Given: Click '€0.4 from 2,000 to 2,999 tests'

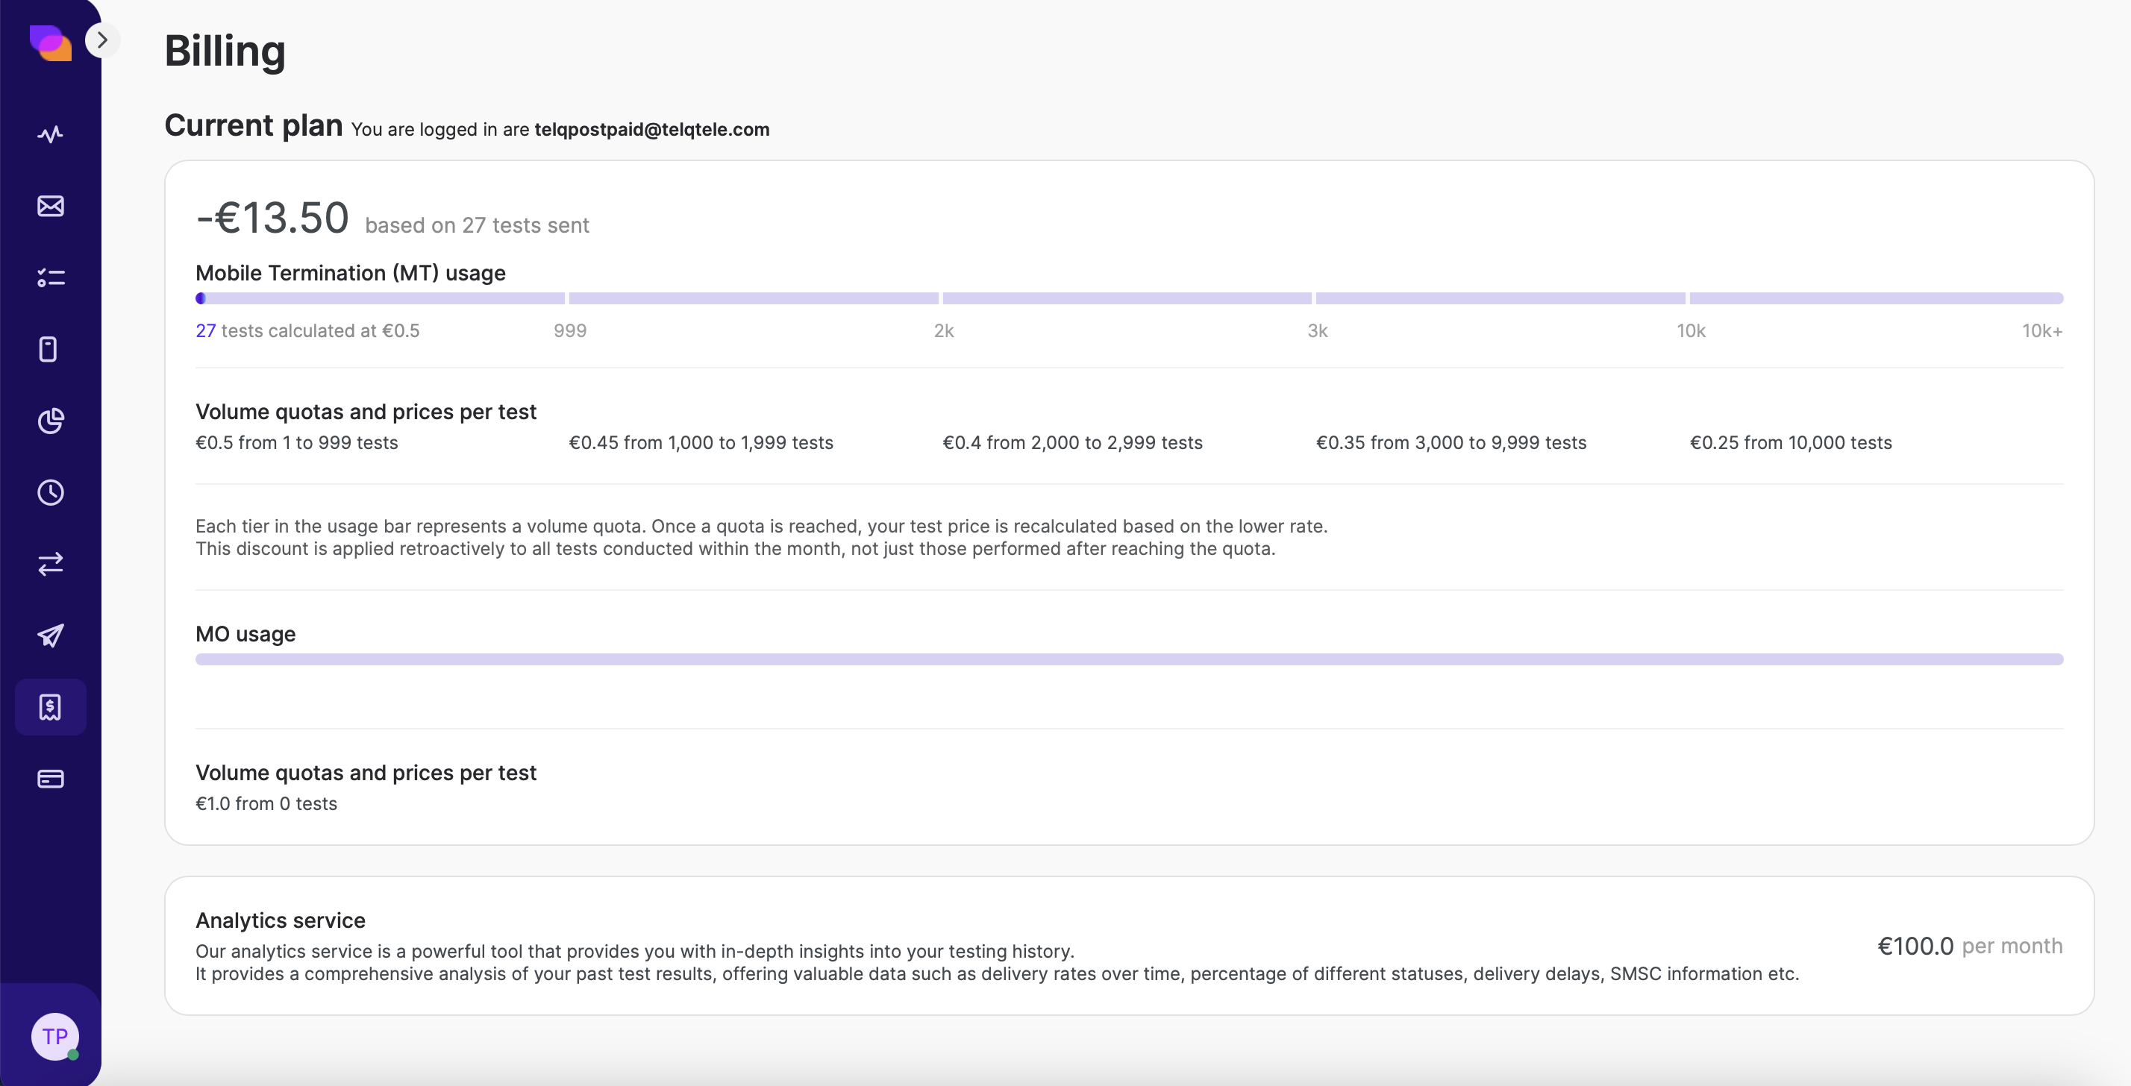Looking at the screenshot, I should [1073, 442].
